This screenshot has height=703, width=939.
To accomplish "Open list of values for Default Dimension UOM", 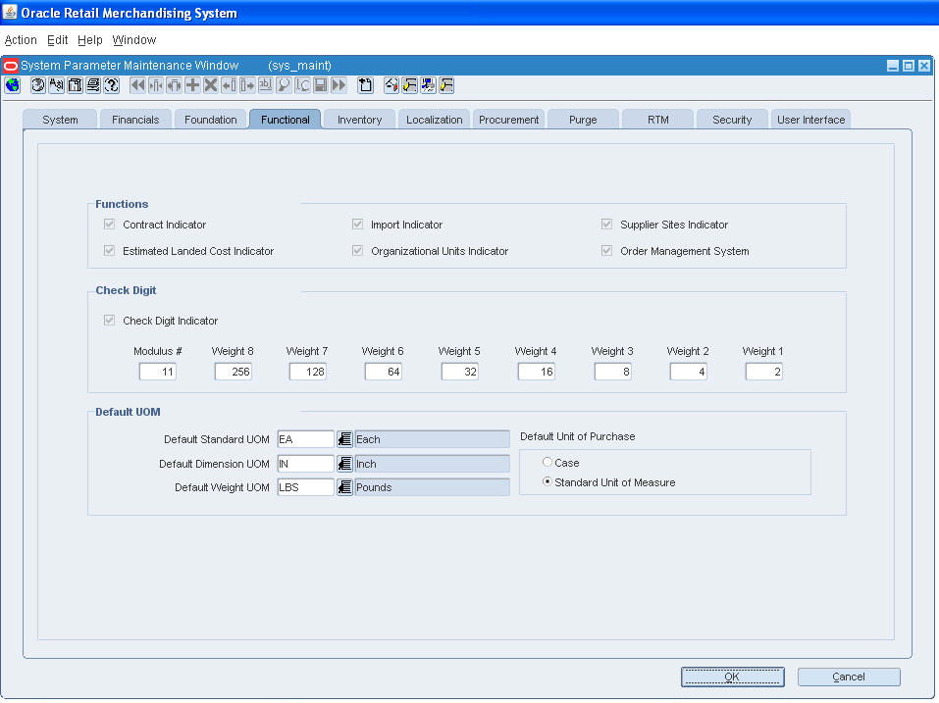I will [x=344, y=463].
